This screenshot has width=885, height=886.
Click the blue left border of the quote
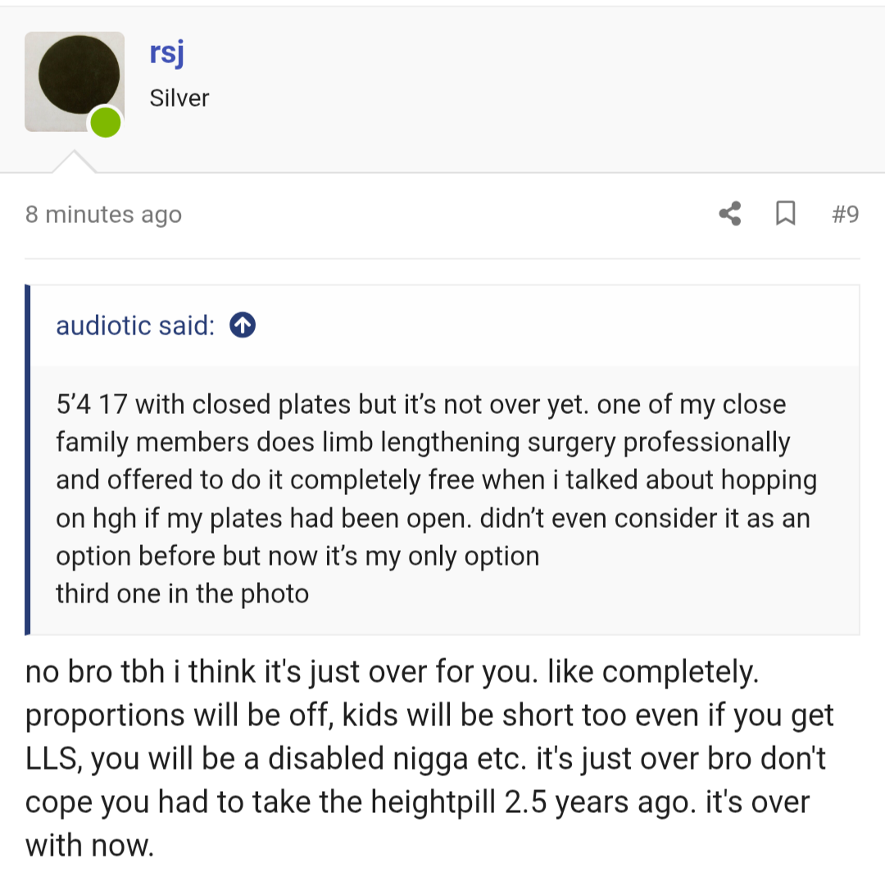[27, 460]
